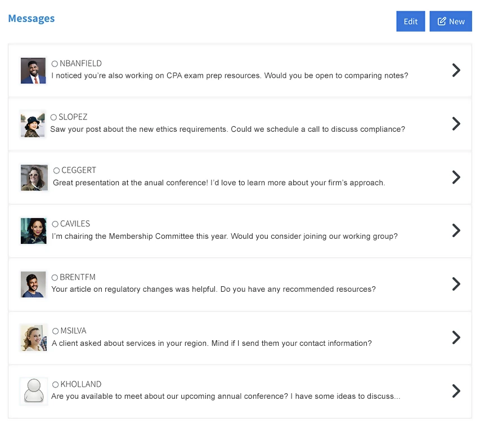Click the Edit button

pyautogui.click(x=410, y=21)
